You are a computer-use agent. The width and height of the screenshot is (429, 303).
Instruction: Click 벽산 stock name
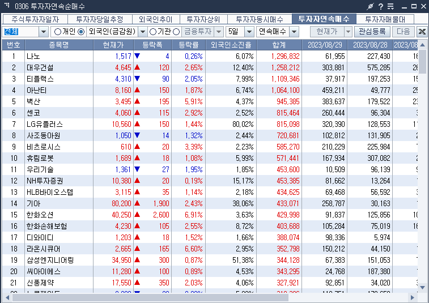(33, 101)
